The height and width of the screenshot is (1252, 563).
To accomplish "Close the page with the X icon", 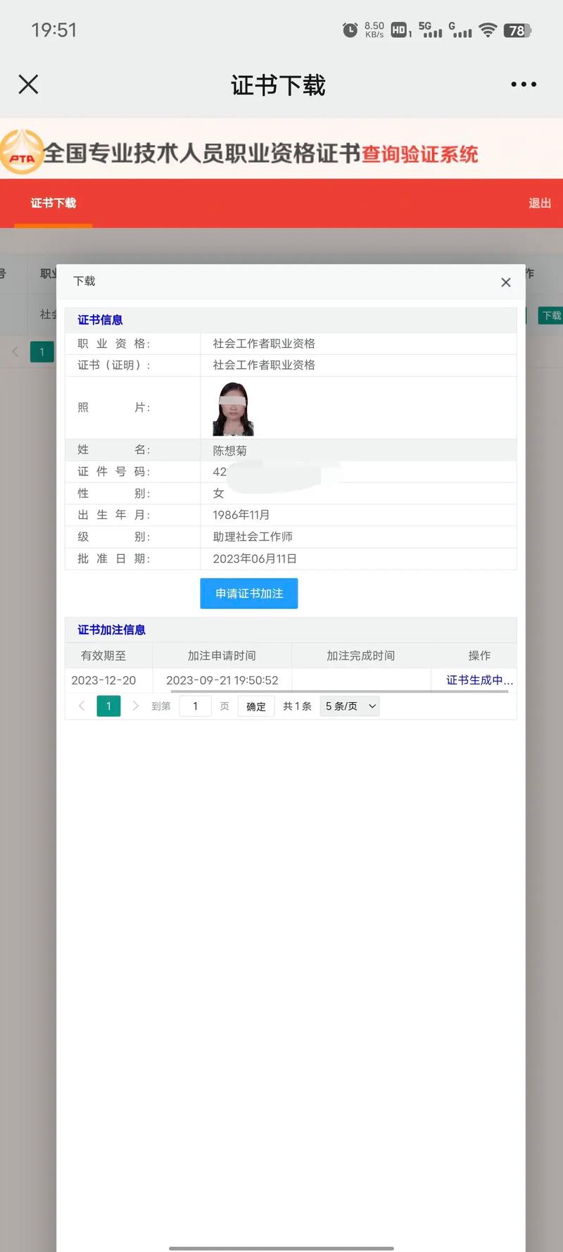I will point(28,84).
